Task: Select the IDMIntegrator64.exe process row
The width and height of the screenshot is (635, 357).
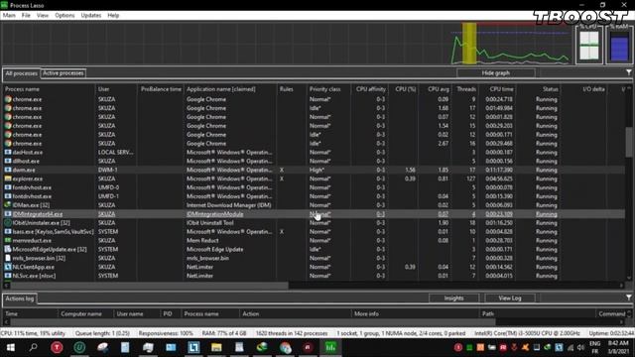Action: (314, 214)
